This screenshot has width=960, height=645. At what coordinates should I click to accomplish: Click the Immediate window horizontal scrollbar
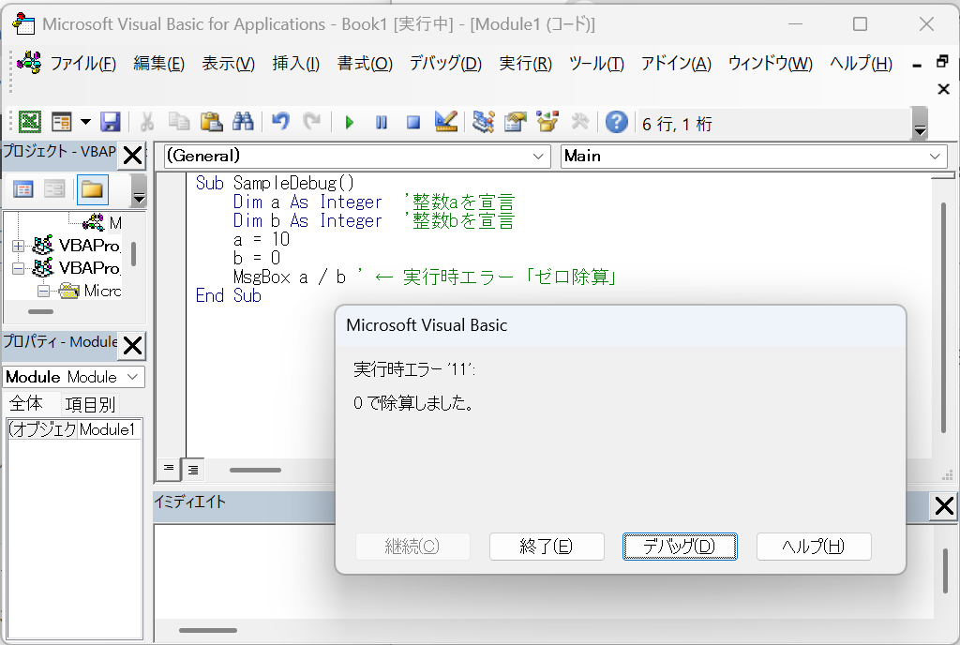point(208,630)
